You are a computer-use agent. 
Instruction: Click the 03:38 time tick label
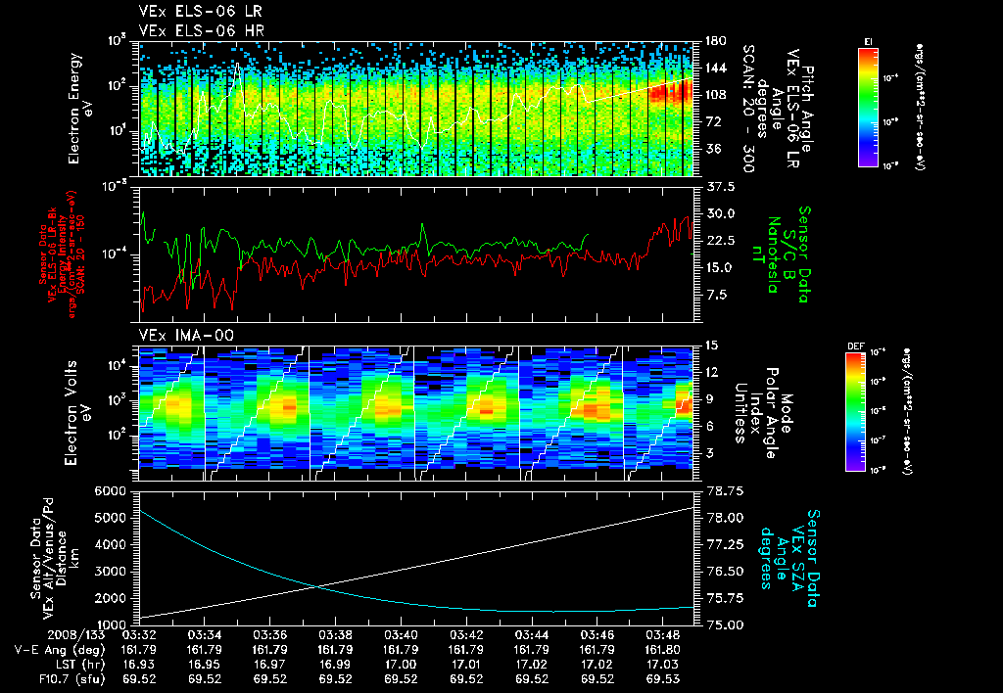[x=335, y=635]
